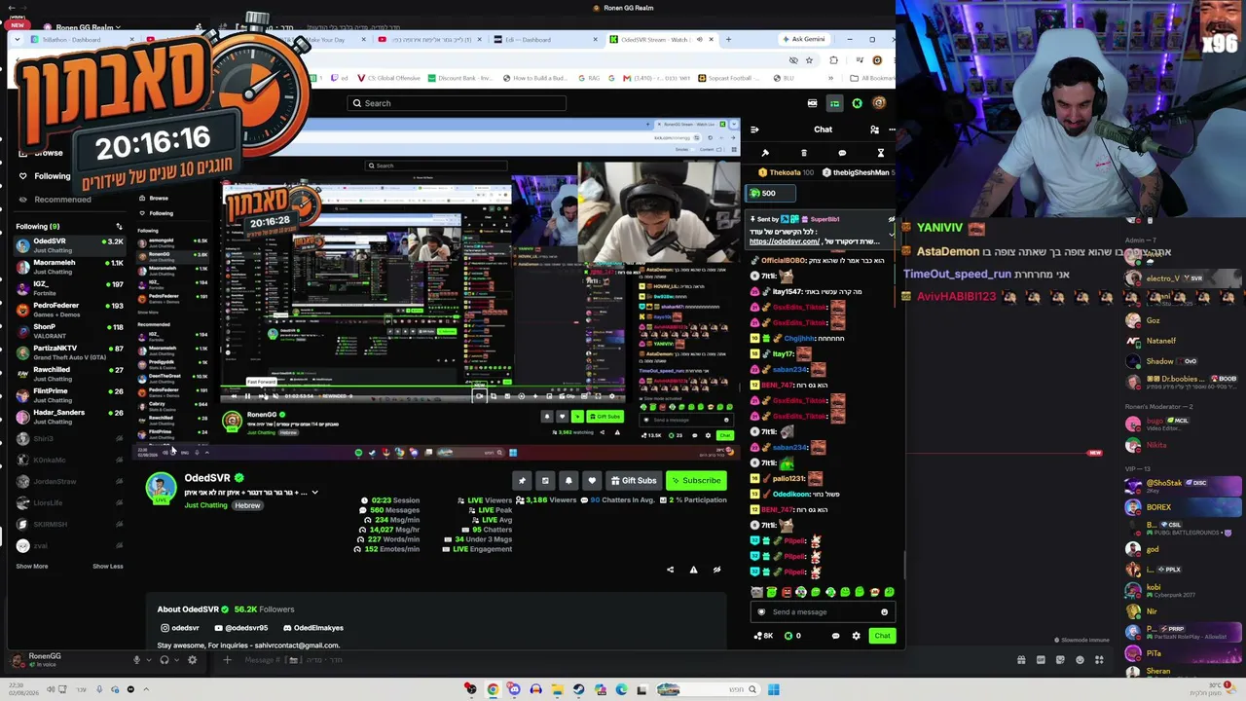Click Show Less in the sidebar
The width and height of the screenshot is (1246, 701).
pos(108,566)
